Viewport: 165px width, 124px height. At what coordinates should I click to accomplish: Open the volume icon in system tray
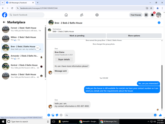click(155, 121)
